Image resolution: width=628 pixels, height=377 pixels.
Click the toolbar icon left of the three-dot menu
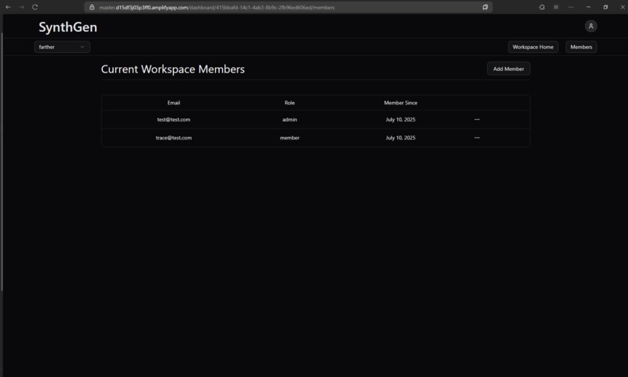556,7
